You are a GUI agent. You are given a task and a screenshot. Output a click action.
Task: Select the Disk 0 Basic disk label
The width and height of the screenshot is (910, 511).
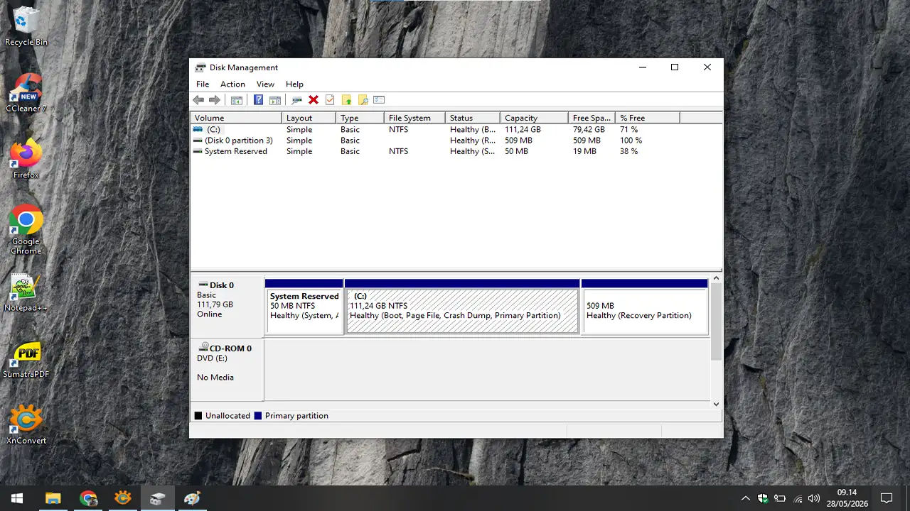coord(227,307)
